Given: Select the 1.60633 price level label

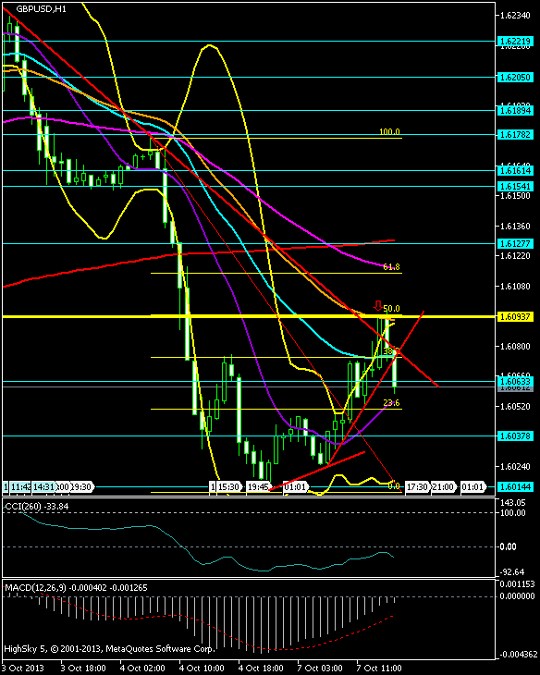Looking at the screenshot, I should [x=515, y=381].
